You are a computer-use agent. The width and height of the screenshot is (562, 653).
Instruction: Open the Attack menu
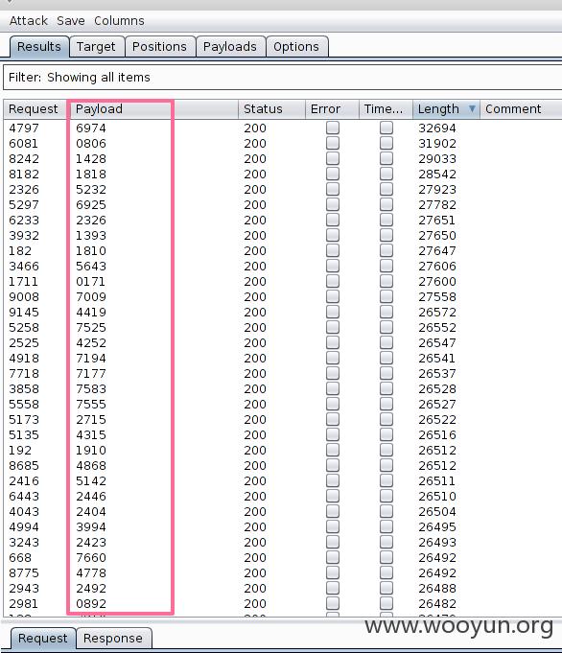click(x=29, y=21)
